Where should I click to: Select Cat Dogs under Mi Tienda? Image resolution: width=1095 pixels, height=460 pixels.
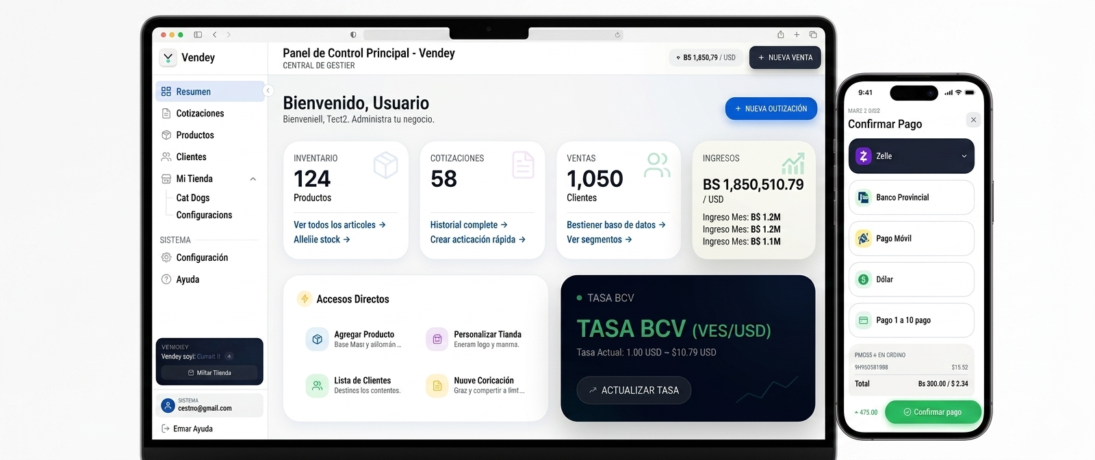pyautogui.click(x=193, y=198)
